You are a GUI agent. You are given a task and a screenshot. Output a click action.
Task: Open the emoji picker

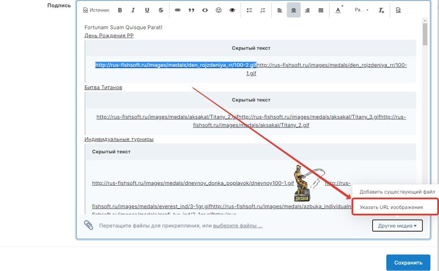pos(219,10)
